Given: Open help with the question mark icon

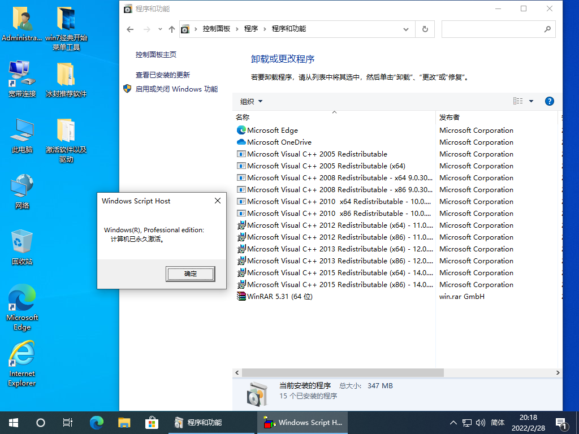Looking at the screenshot, I should [x=550, y=101].
